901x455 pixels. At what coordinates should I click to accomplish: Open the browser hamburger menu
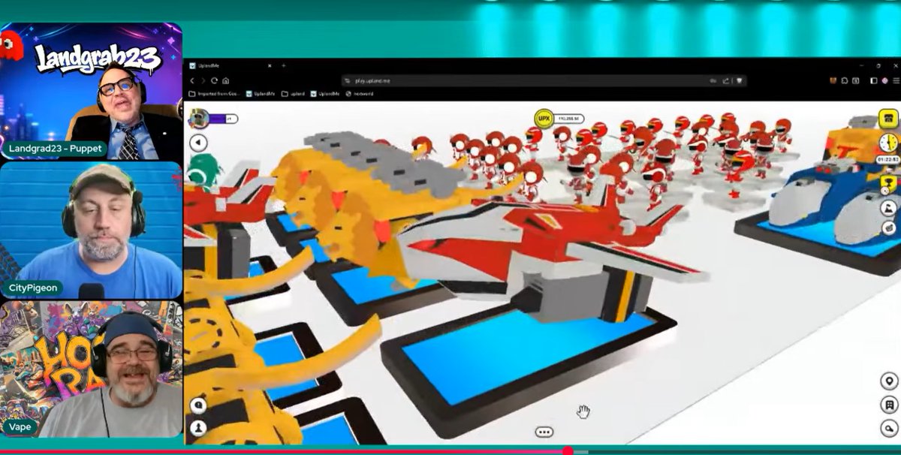pyautogui.click(x=894, y=80)
